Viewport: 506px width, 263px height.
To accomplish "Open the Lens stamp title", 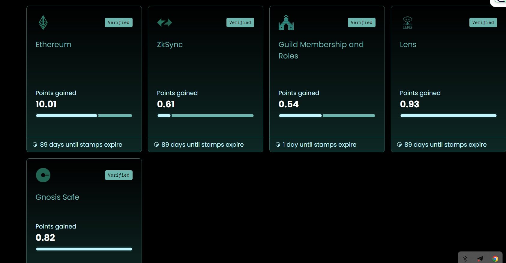I will (x=408, y=44).
